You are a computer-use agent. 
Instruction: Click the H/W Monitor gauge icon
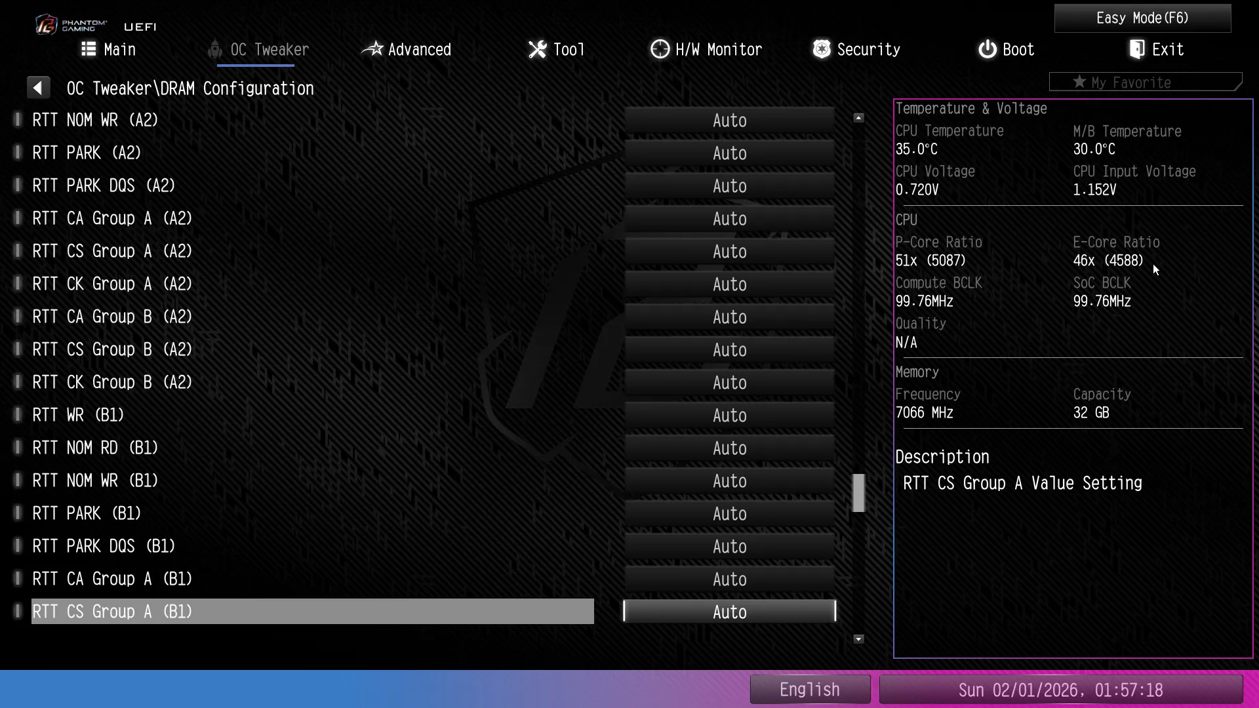660,49
